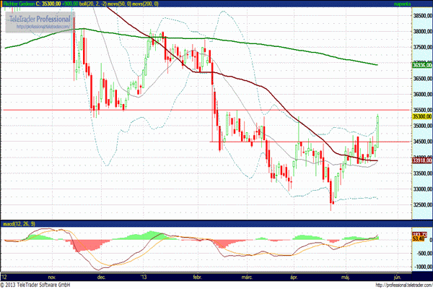Click the márc. label on time axis
This screenshot has height=289, width=433.
(247, 277)
